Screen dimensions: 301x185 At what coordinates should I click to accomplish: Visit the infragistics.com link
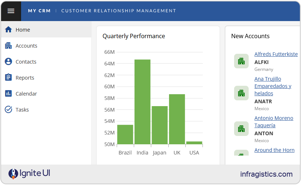266,174
